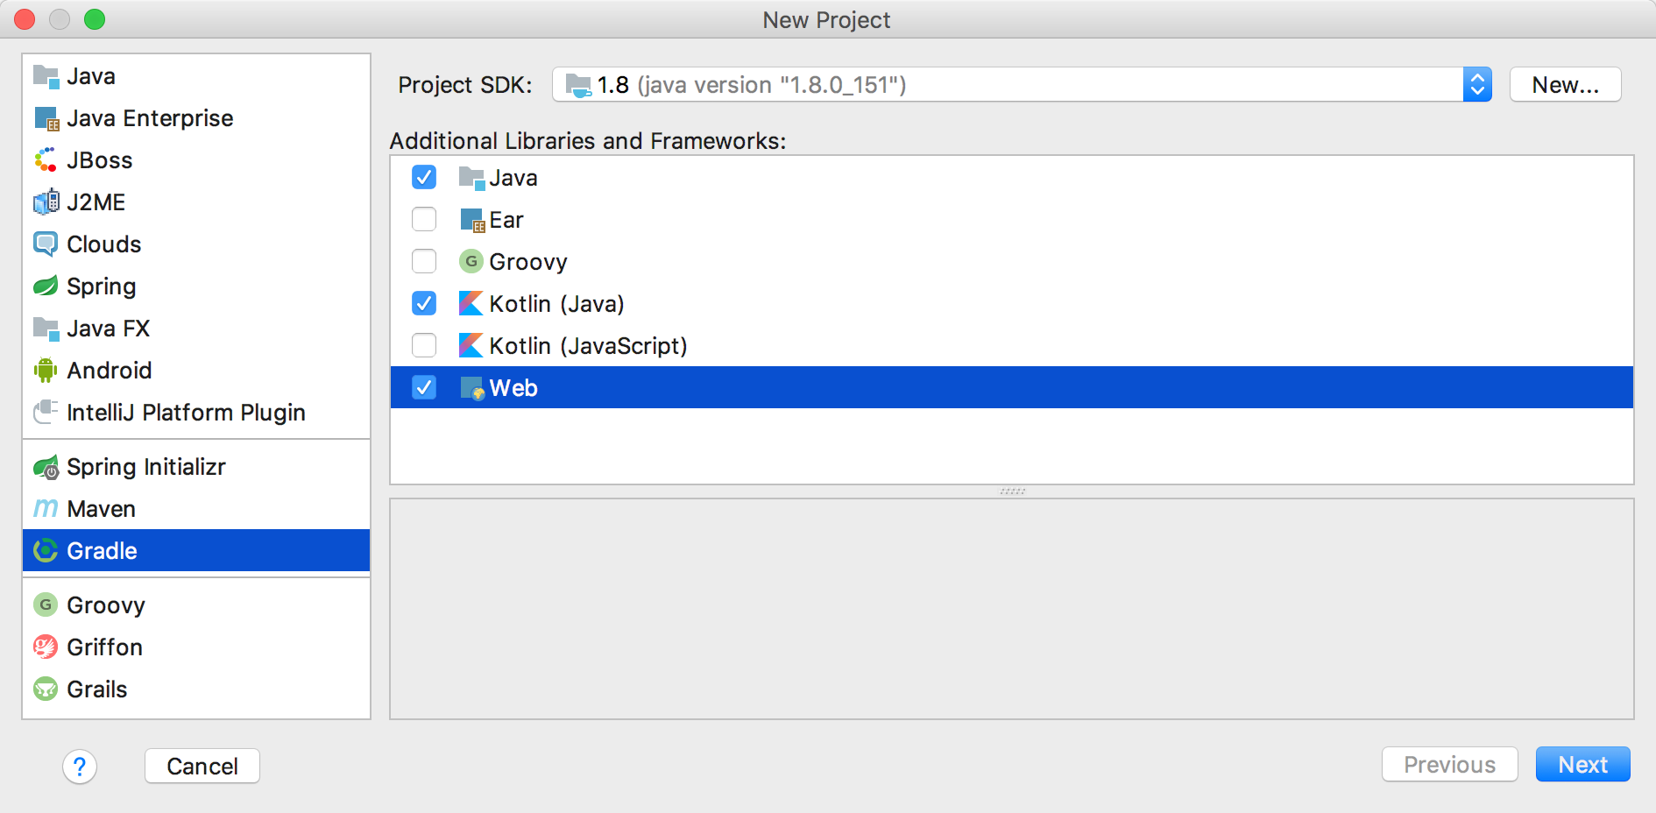Click the Griffon red icon
The height and width of the screenshot is (813, 1656).
pos(46,647)
